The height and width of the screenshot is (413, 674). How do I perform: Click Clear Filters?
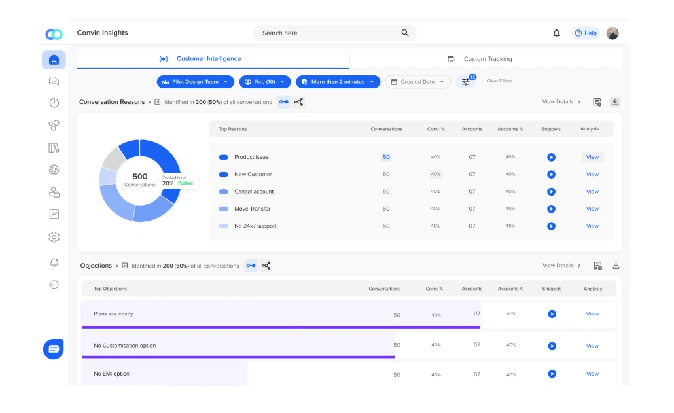(501, 81)
